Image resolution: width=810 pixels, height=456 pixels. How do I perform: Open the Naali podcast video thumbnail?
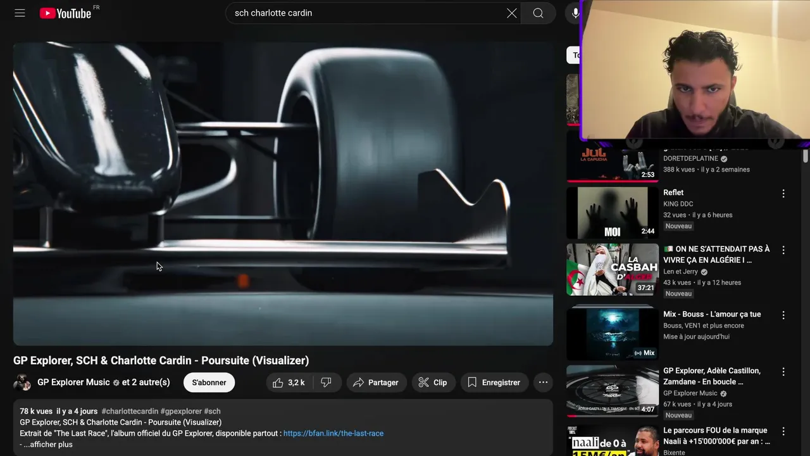[x=613, y=440]
